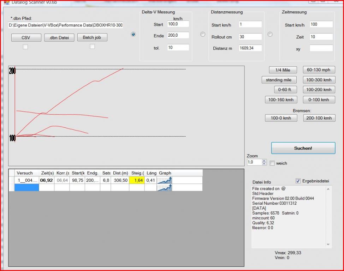
Task: Tick the checkbox under CSV button
Action: (25, 47)
